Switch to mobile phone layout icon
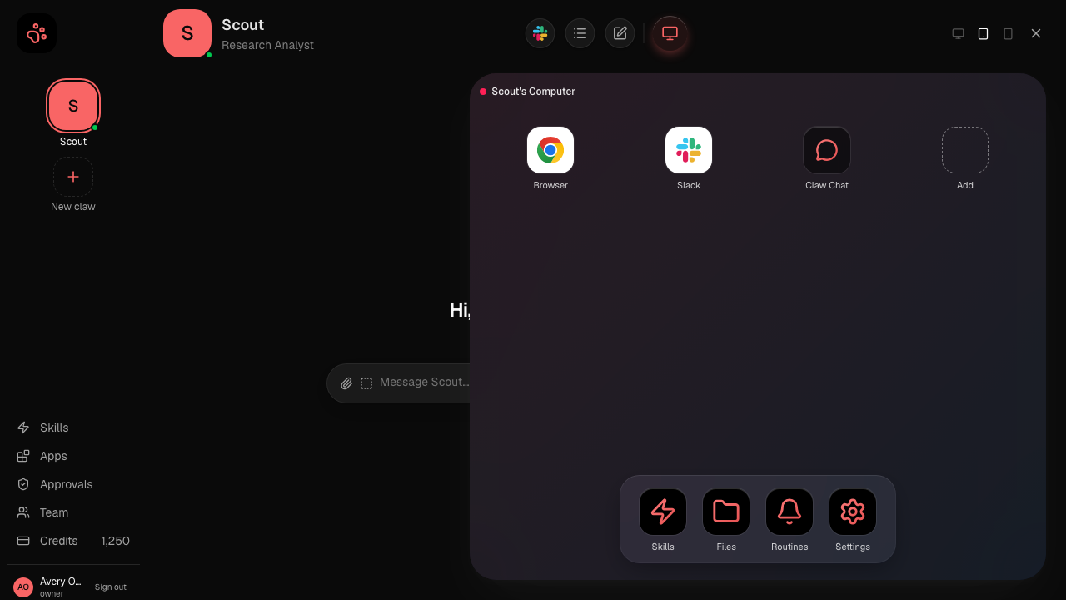 pyautogui.click(x=1008, y=33)
